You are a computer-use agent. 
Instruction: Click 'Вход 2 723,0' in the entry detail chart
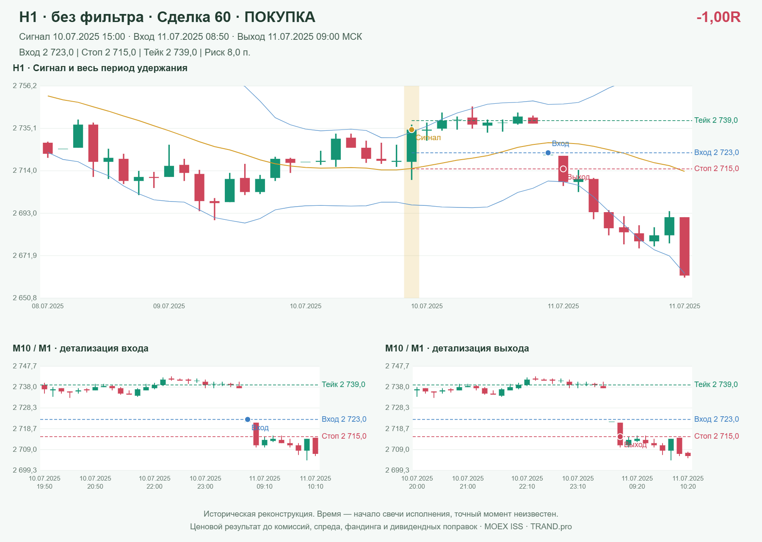(x=344, y=419)
